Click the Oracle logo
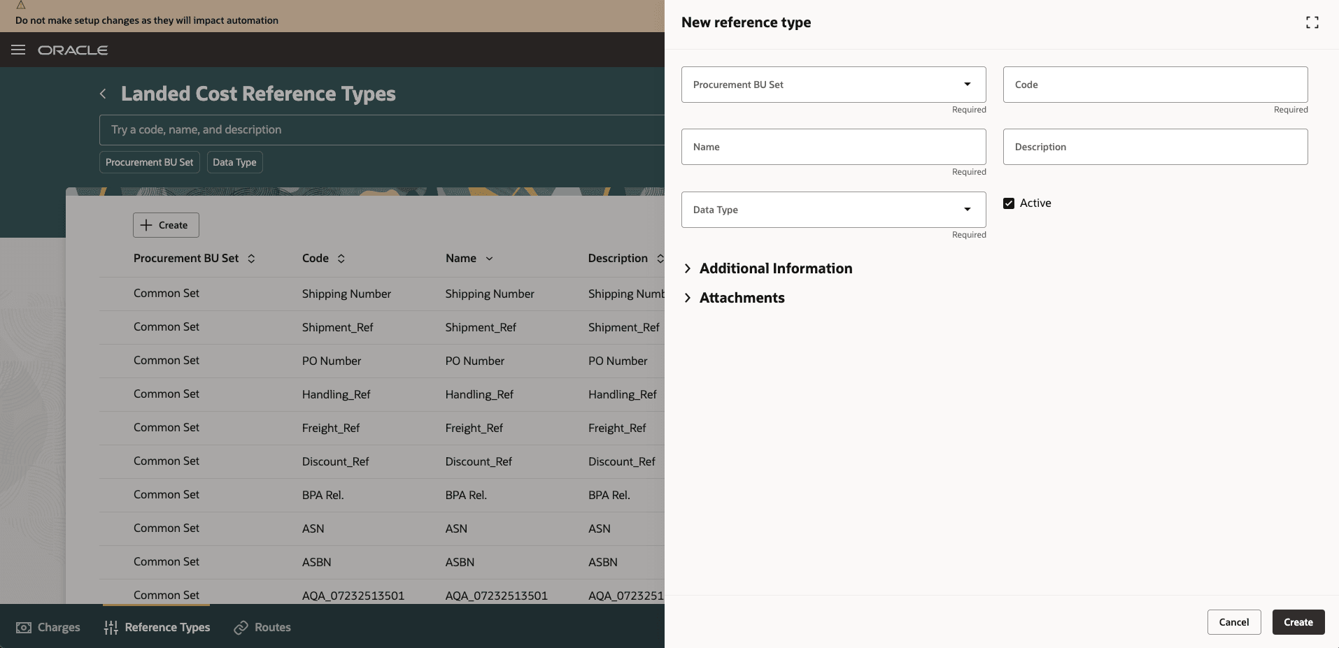The width and height of the screenshot is (1339, 648). (73, 50)
